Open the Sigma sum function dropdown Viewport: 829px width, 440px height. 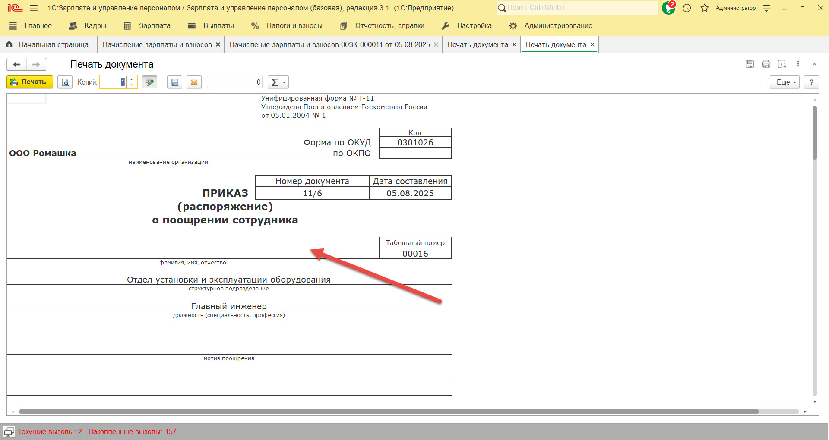278,82
